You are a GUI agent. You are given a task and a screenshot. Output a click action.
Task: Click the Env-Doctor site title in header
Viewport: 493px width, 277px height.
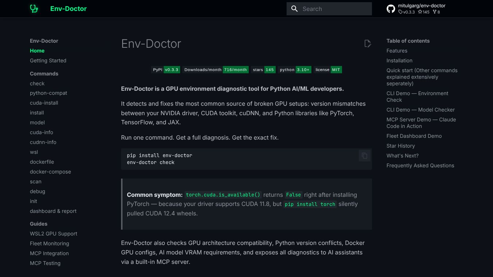[x=69, y=9]
